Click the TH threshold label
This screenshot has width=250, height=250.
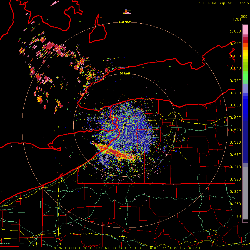pos(239,216)
